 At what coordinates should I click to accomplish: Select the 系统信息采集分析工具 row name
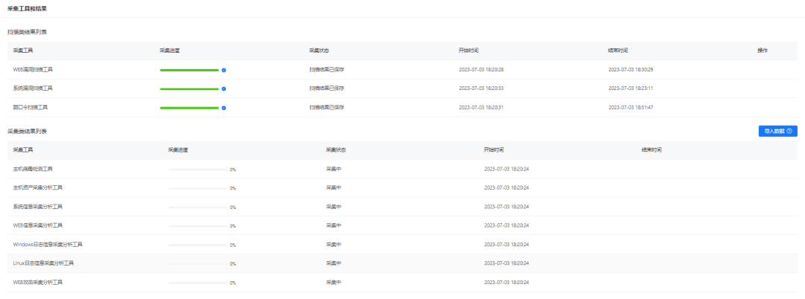pyautogui.click(x=37, y=207)
